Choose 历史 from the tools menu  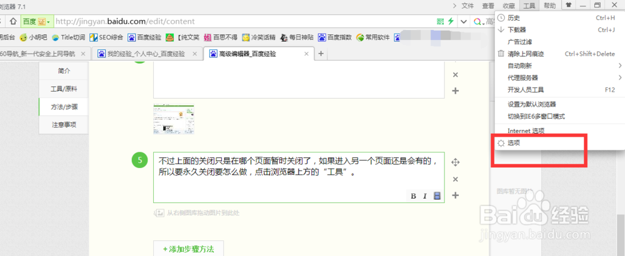tap(559, 18)
